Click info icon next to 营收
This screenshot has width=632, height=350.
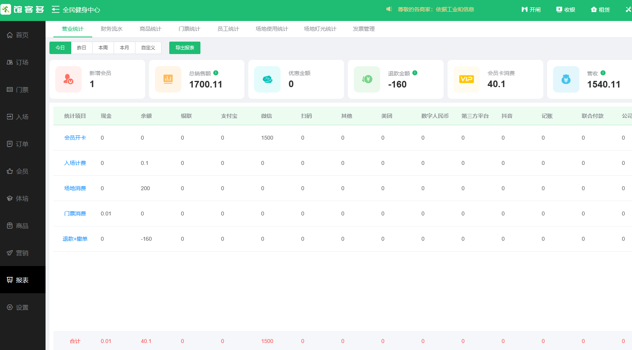[x=603, y=73]
